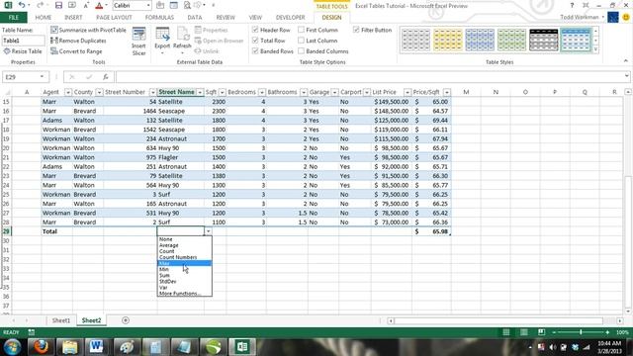633x356 pixels.
Task: Expand the Table Styles gallery more arrow
Action: 595,49
